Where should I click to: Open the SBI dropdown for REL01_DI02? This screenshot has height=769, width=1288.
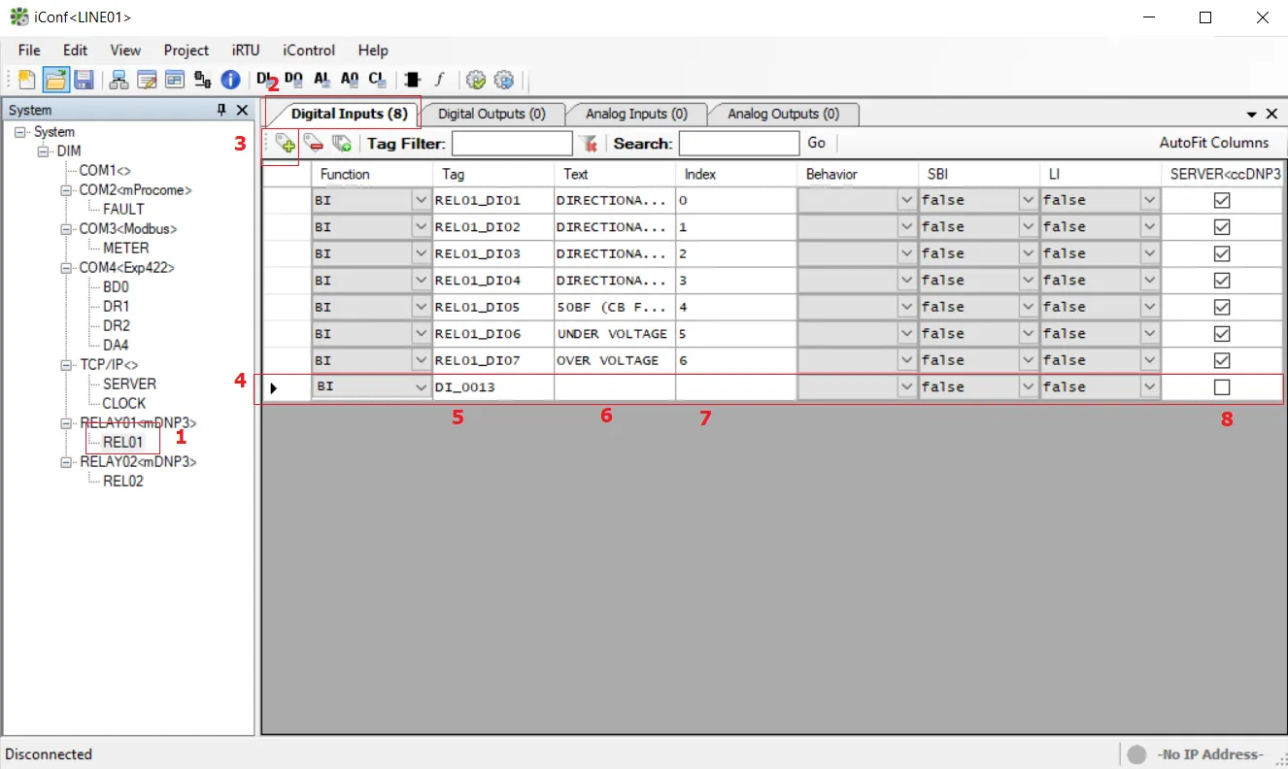point(1028,226)
